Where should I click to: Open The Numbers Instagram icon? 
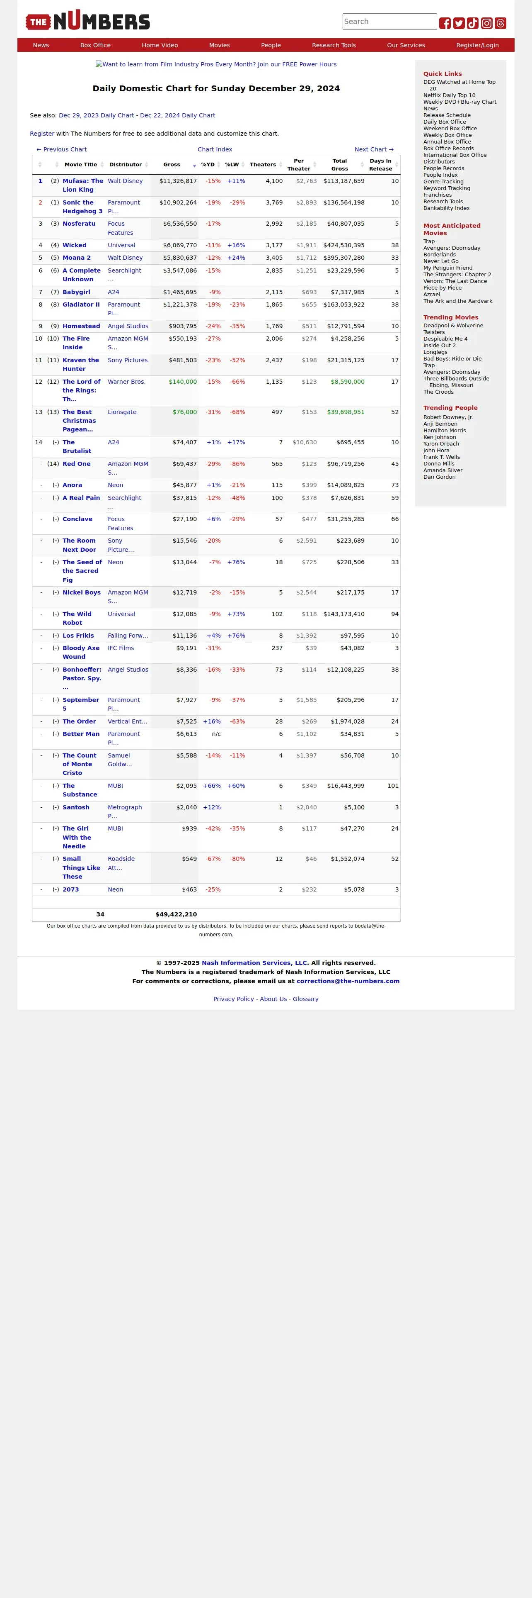click(487, 24)
